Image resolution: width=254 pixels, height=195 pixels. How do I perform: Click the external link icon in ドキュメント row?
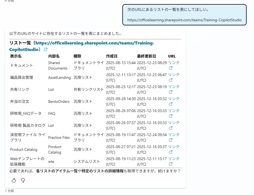coord(171,68)
